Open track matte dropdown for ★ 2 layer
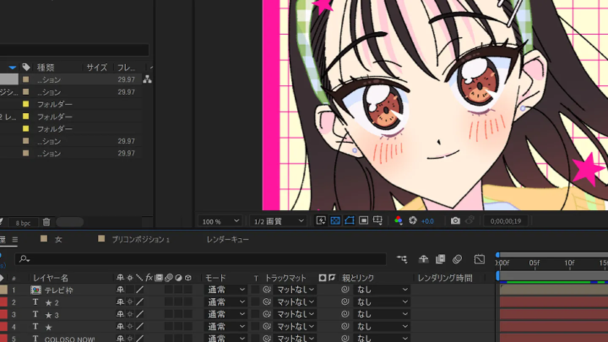 pyautogui.click(x=295, y=302)
